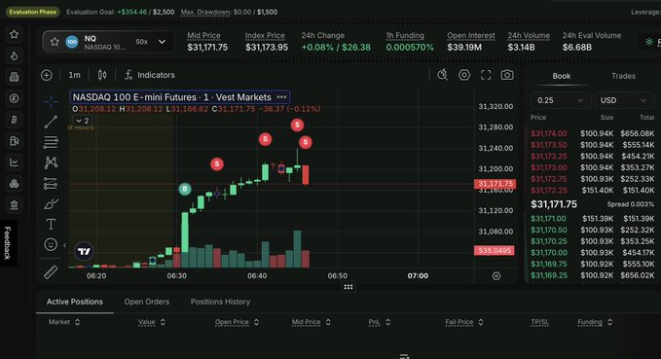Screen dimensions: 661x359
Task: Open the USD denomination dropdown
Action: (623, 100)
